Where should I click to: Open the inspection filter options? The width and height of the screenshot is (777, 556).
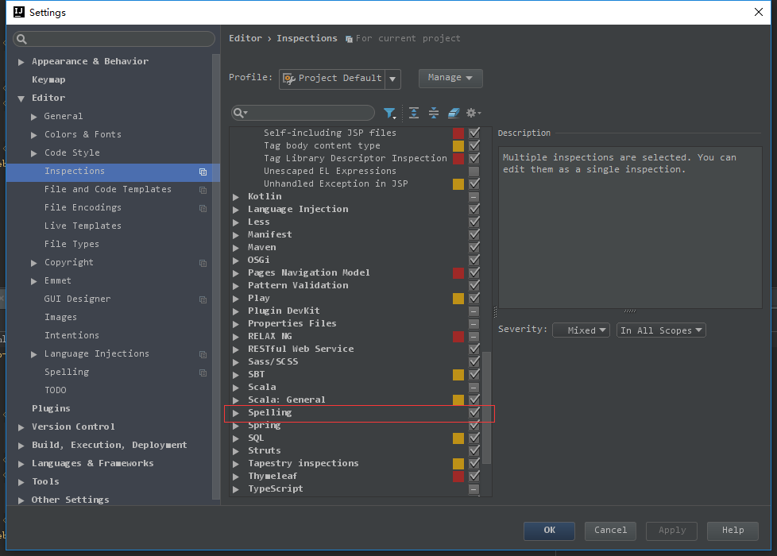pyautogui.click(x=389, y=113)
